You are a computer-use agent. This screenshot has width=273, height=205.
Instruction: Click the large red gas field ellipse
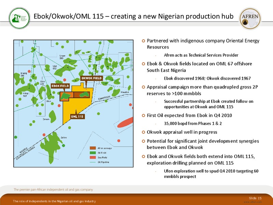pos(125,122)
